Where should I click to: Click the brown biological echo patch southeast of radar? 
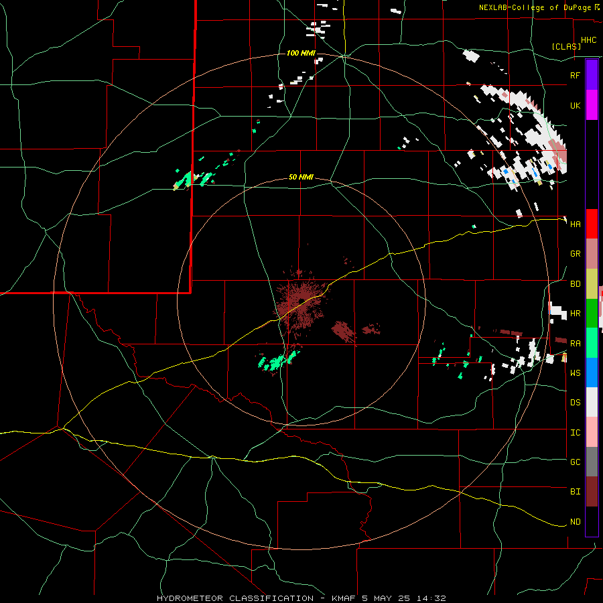click(x=344, y=331)
